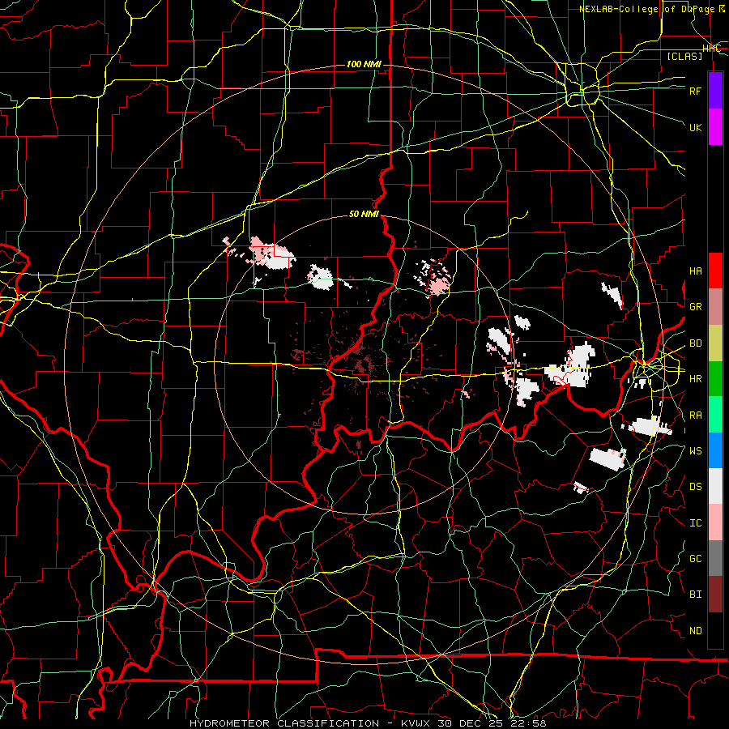Click the BI legend label
The height and width of the screenshot is (729, 729).
coord(696,595)
